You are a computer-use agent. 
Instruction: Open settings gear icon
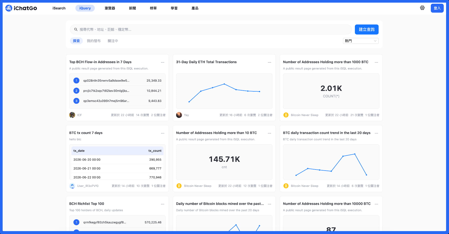(422, 8)
